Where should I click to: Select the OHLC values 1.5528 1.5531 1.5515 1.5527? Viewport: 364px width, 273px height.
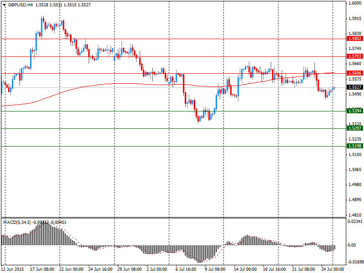[63, 5]
